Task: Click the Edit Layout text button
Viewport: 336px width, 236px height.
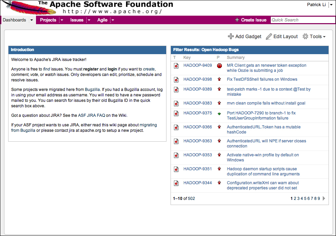Action: tap(285, 36)
